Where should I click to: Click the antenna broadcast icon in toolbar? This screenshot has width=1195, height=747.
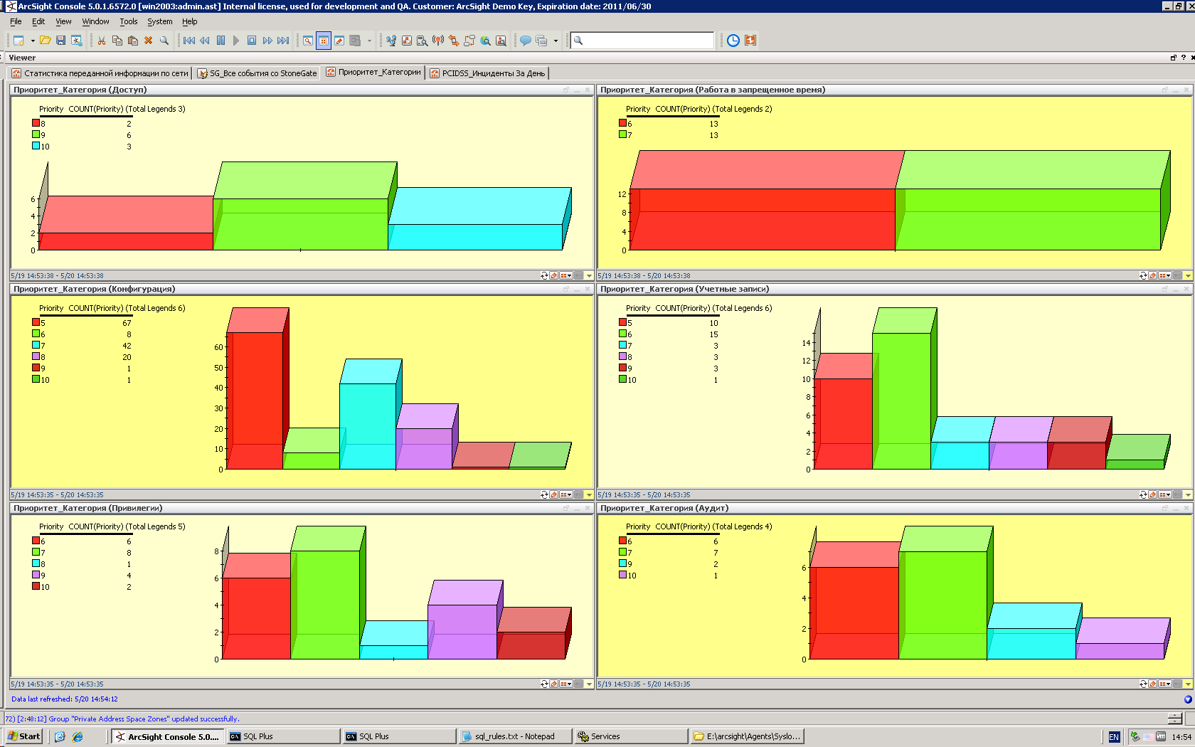click(438, 41)
